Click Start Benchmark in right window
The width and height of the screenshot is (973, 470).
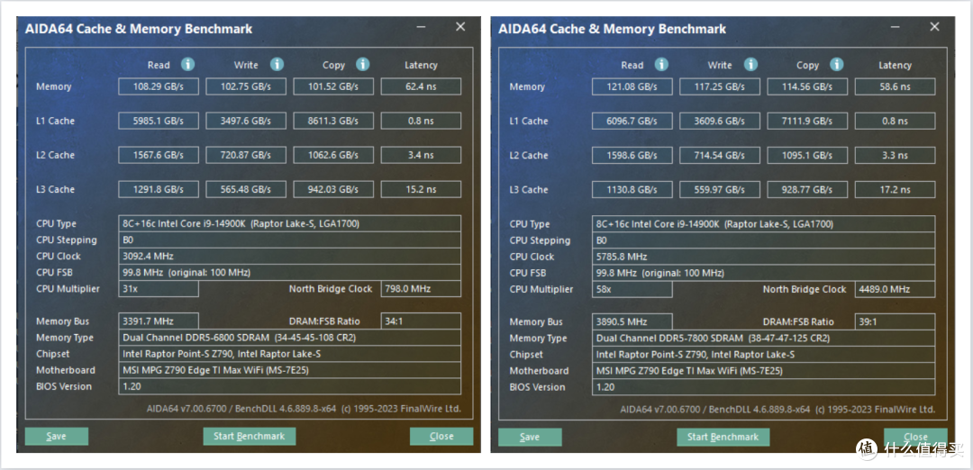coord(723,438)
